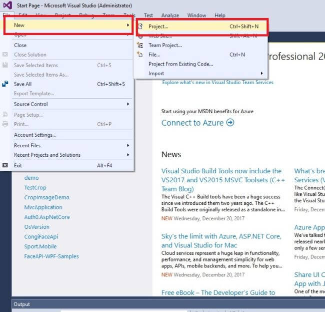
Task: Open the Test menu
Action: click(x=148, y=15)
